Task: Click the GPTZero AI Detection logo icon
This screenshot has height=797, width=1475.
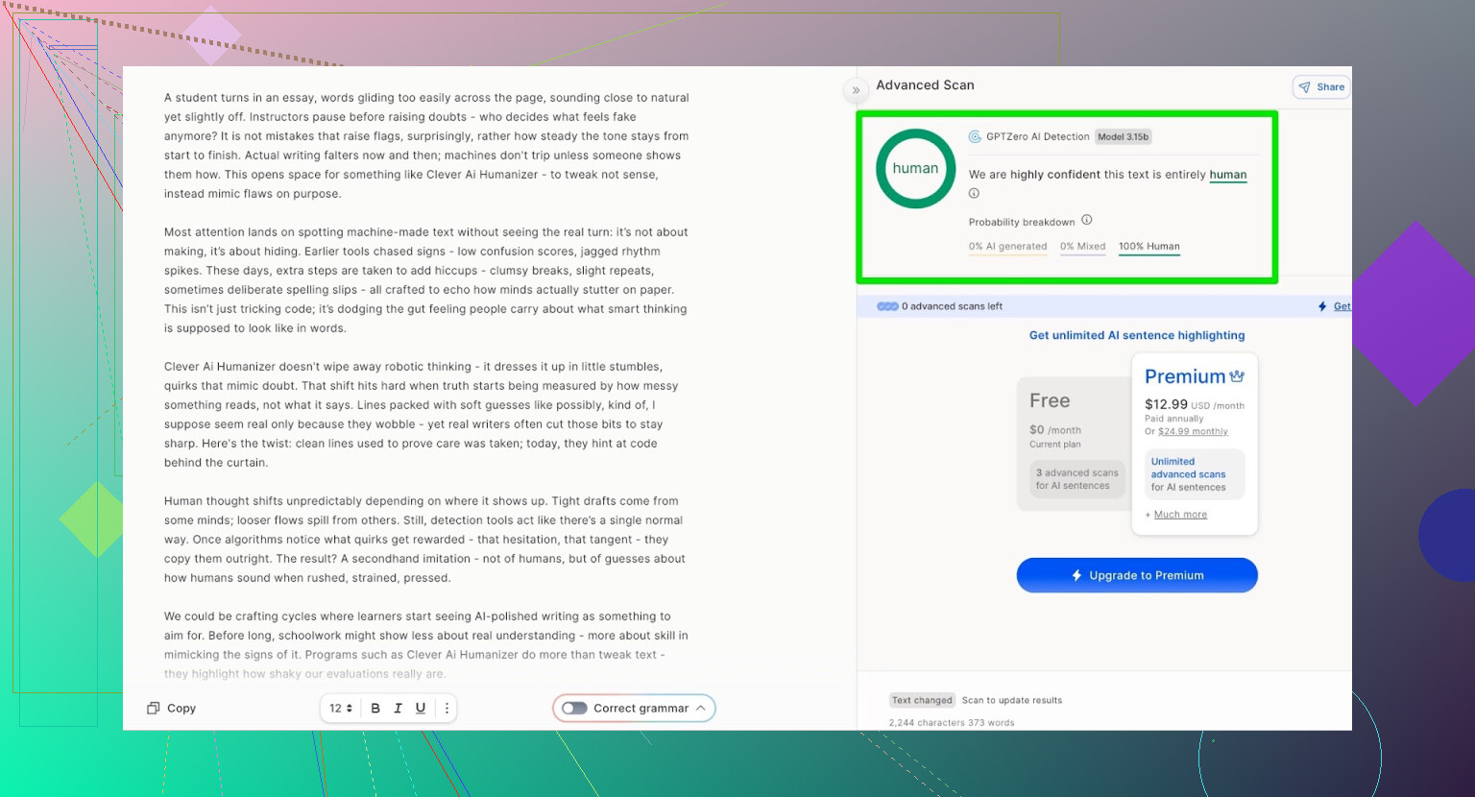Action: click(x=975, y=137)
